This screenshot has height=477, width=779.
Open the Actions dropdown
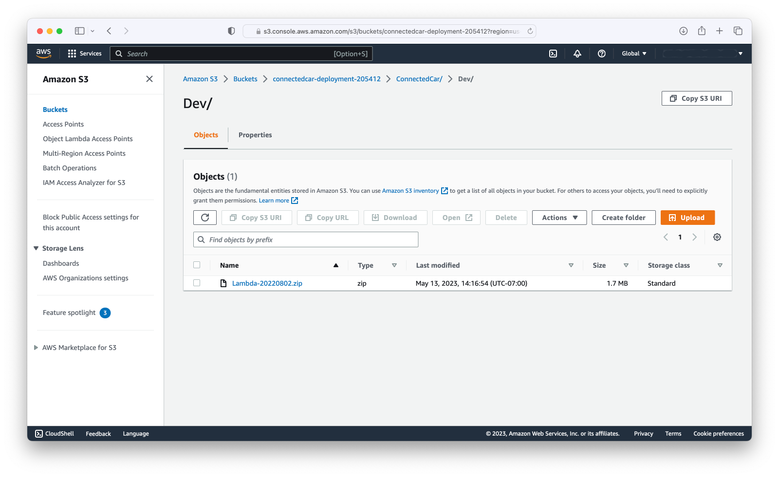pyautogui.click(x=559, y=218)
